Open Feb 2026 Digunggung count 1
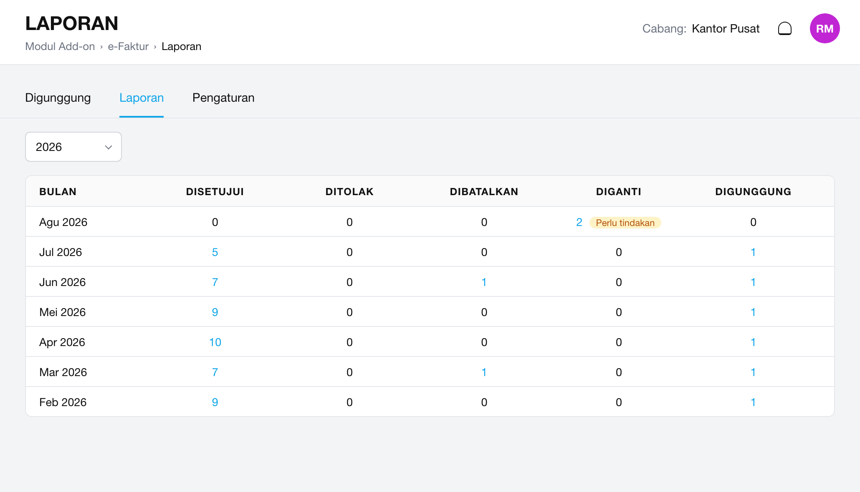 pos(753,402)
